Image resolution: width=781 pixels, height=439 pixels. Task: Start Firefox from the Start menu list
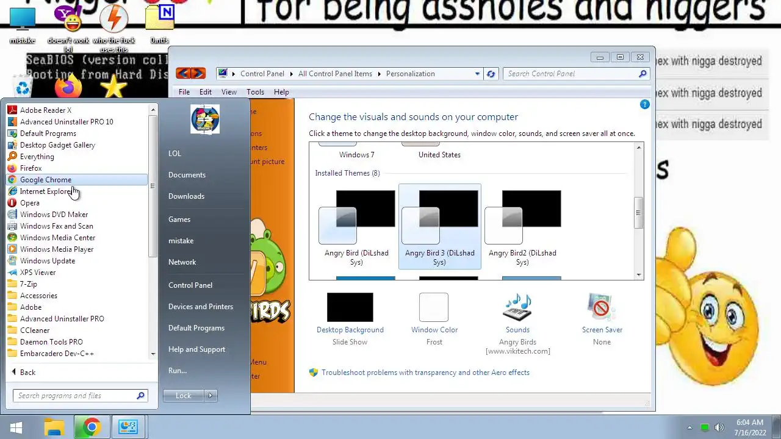(x=31, y=168)
